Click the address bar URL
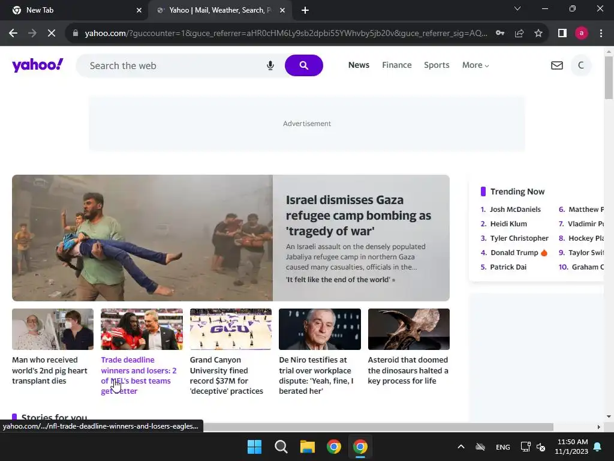Screen dimensions: 614x461 (286, 34)
